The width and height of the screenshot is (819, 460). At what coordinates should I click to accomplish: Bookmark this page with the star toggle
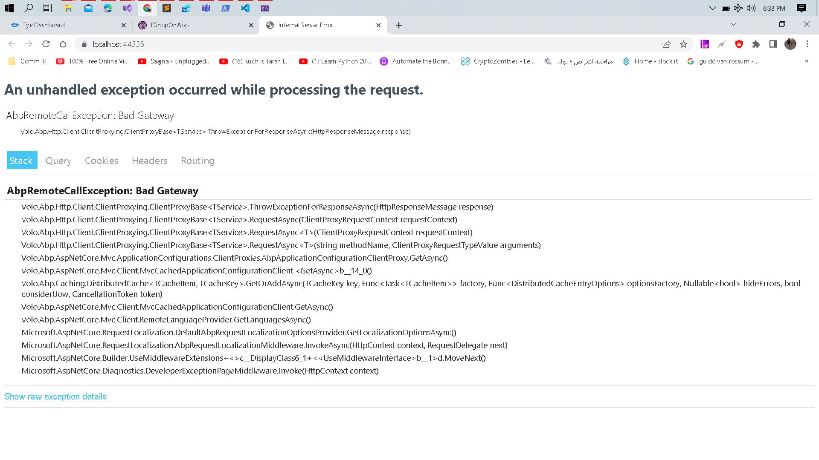tap(683, 44)
